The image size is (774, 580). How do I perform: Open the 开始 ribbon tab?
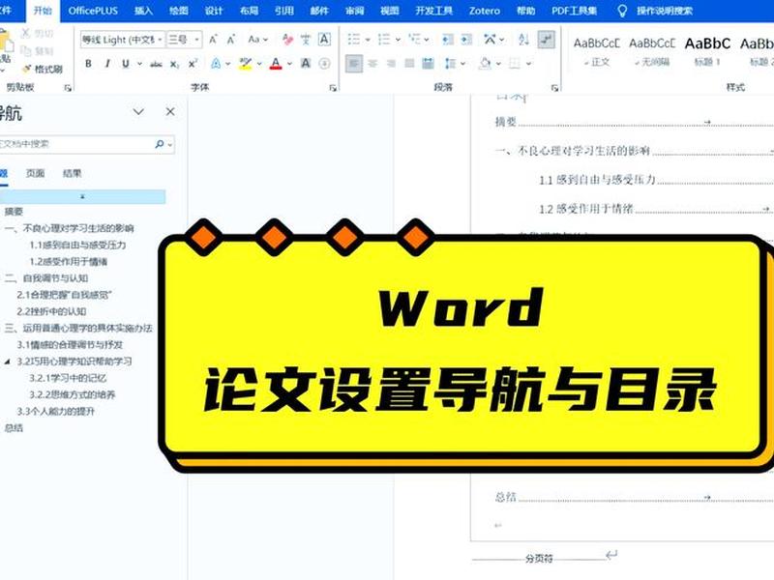(43, 11)
